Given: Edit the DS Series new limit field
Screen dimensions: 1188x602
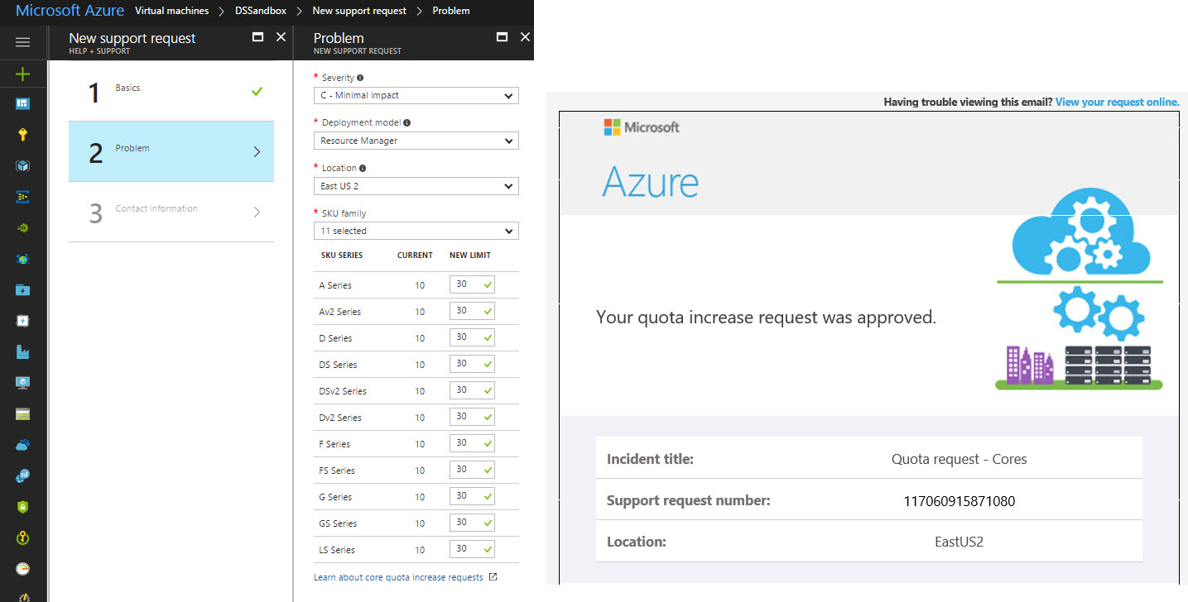Looking at the screenshot, I should pos(472,364).
